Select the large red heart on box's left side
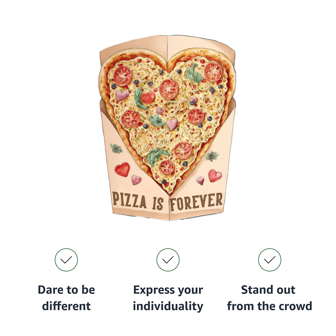This screenshot has height=336, width=336. [x=122, y=169]
